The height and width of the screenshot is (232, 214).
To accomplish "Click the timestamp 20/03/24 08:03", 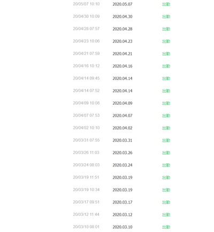I will [86, 165].
